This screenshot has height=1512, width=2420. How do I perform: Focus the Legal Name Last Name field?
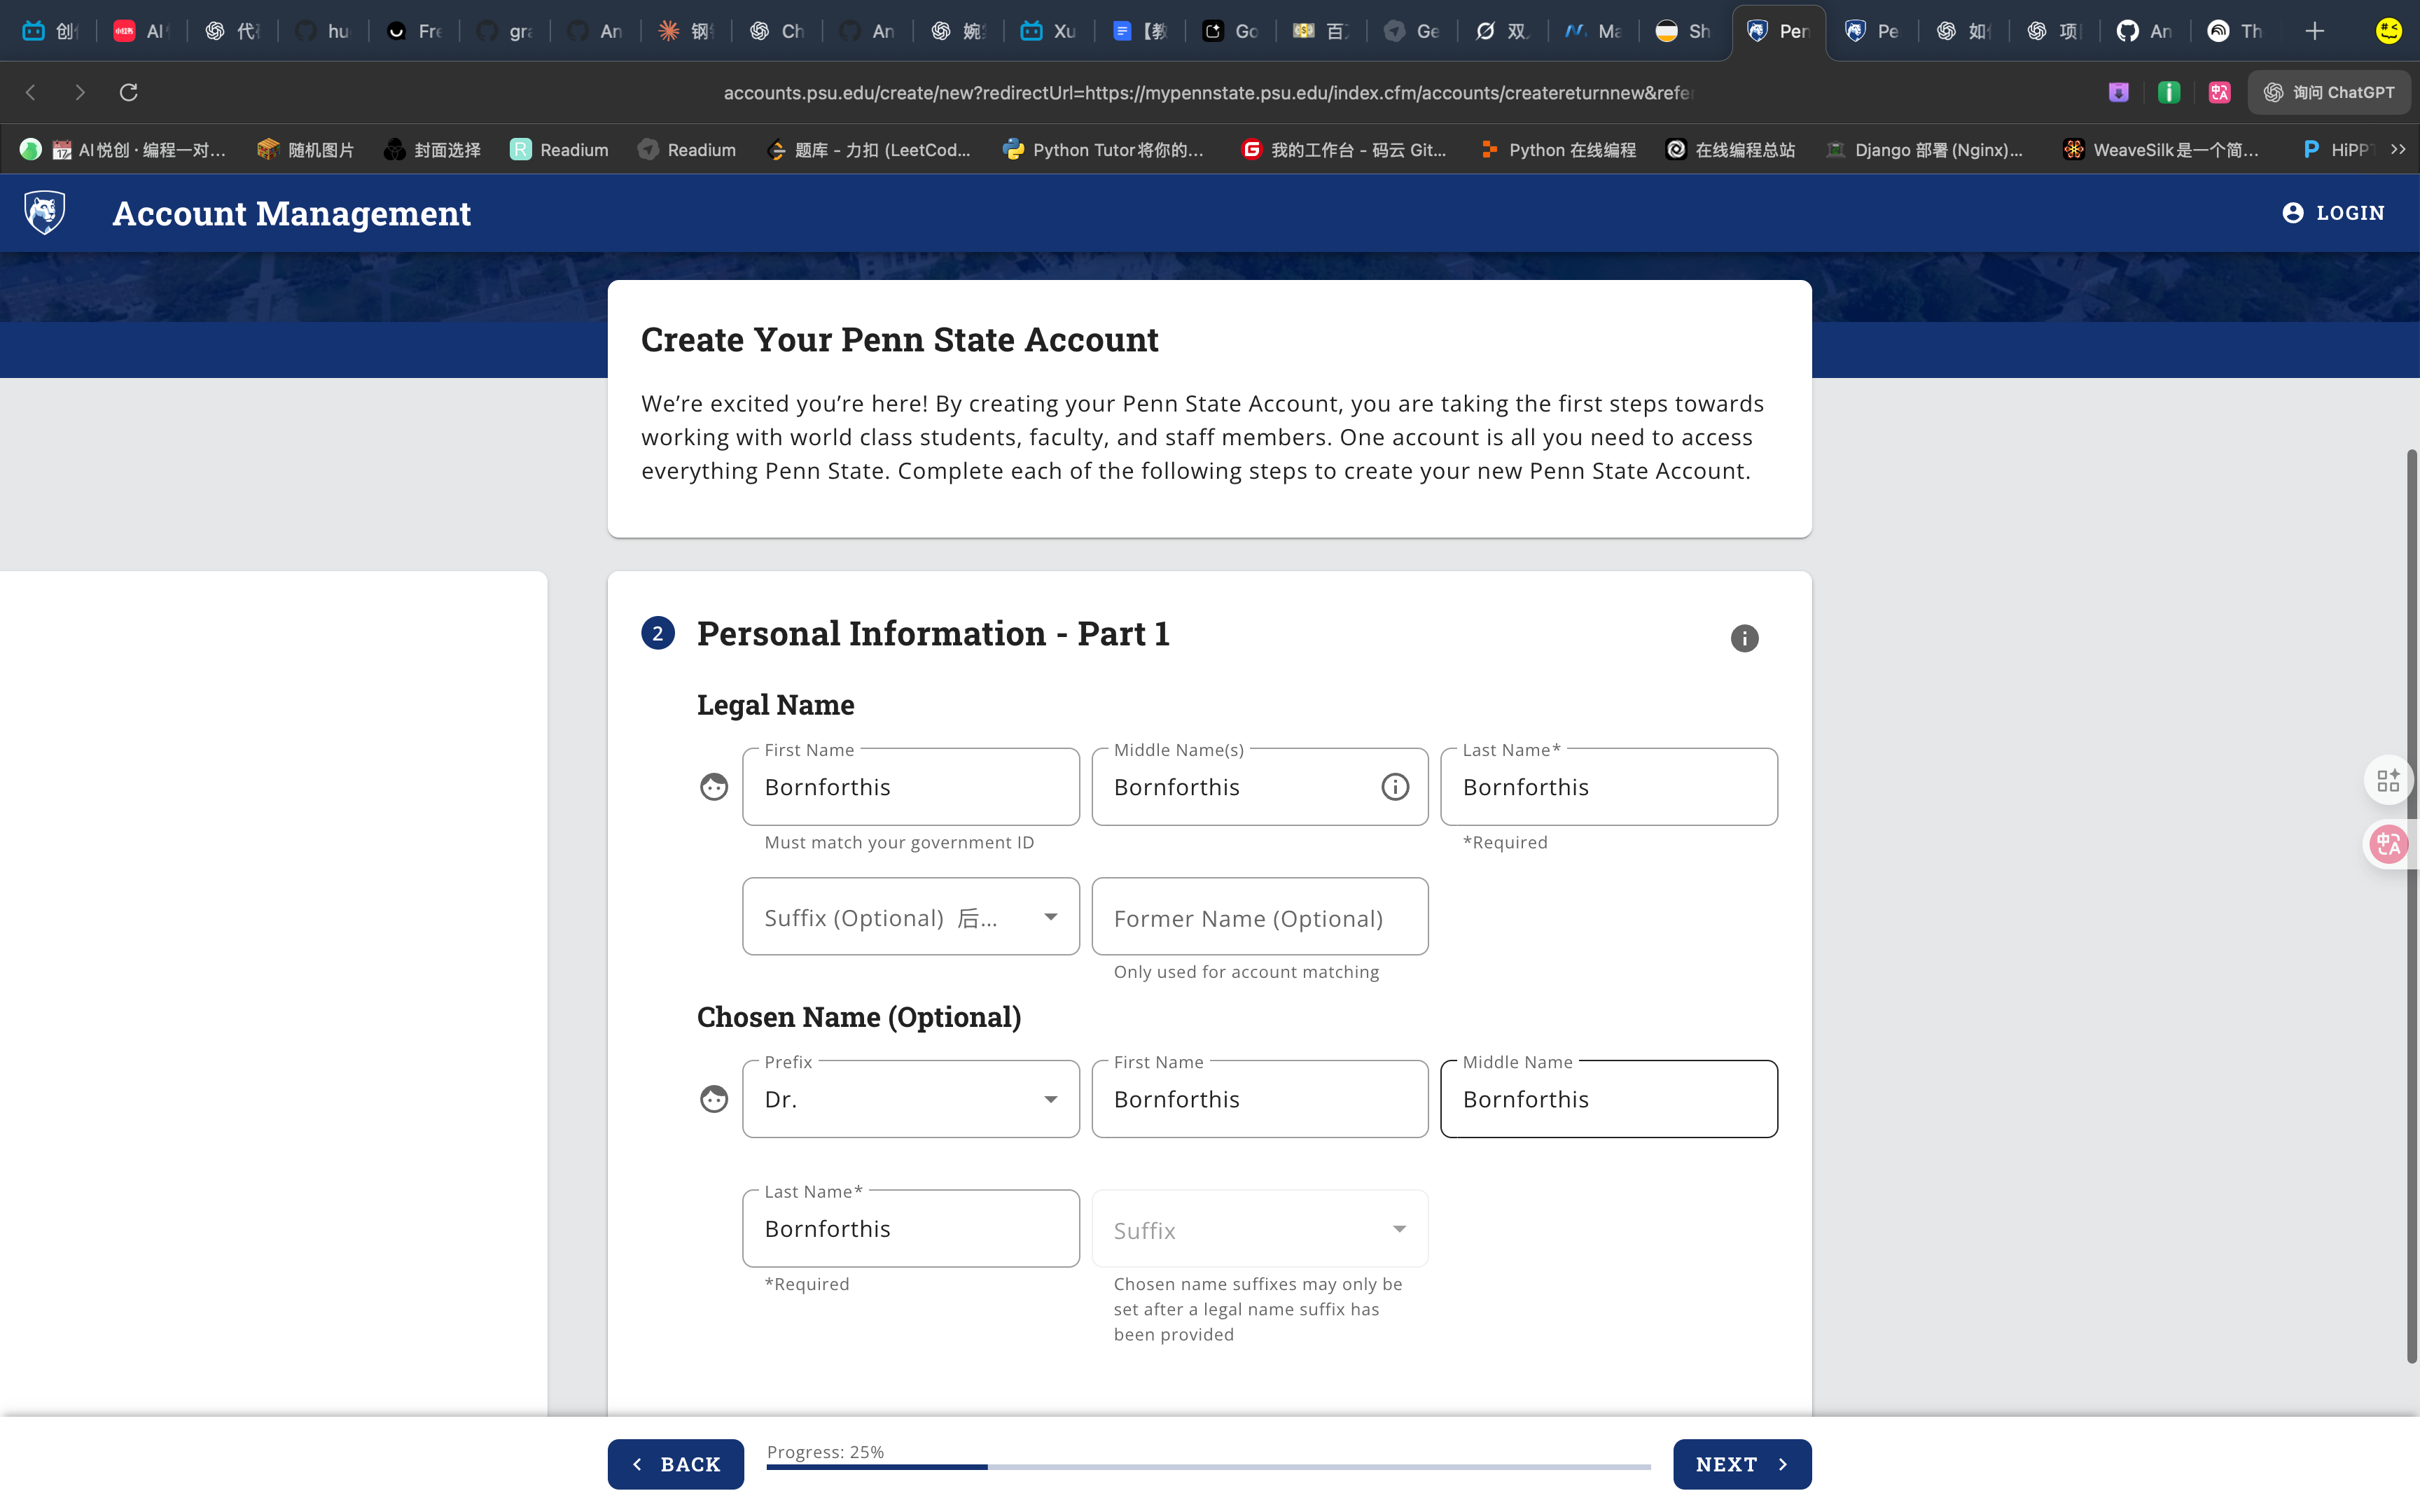[1609, 787]
